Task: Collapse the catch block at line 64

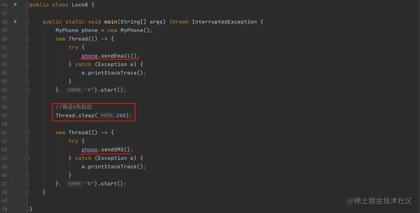Action: [x=27, y=158]
